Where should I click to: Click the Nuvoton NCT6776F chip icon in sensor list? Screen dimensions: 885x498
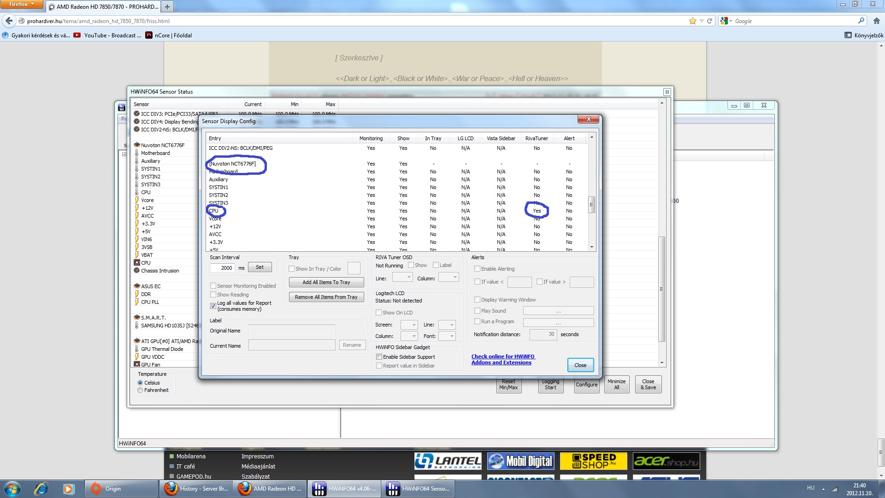point(137,145)
